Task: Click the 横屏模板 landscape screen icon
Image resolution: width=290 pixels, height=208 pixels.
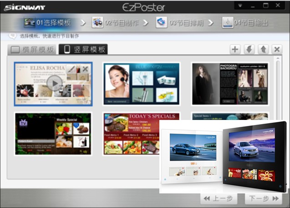Action: coord(15,50)
